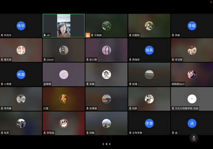Click the muted mic icon beside 文传李慧
This screenshot has width=213, height=149.
130,133
